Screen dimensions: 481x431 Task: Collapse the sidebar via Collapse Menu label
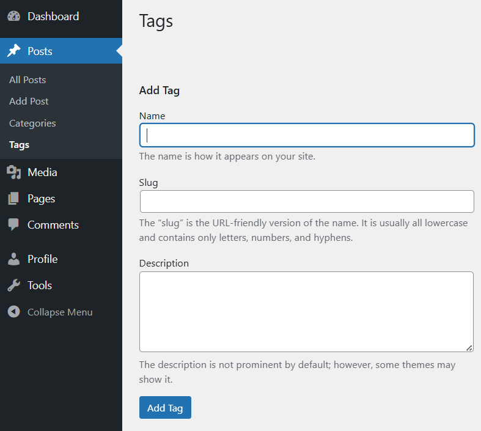pyautogui.click(x=60, y=312)
